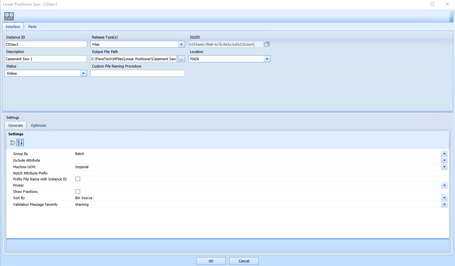Dismiss the dialog with Cancel
Image resolution: width=455 pixels, height=266 pixels.
click(x=244, y=260)
